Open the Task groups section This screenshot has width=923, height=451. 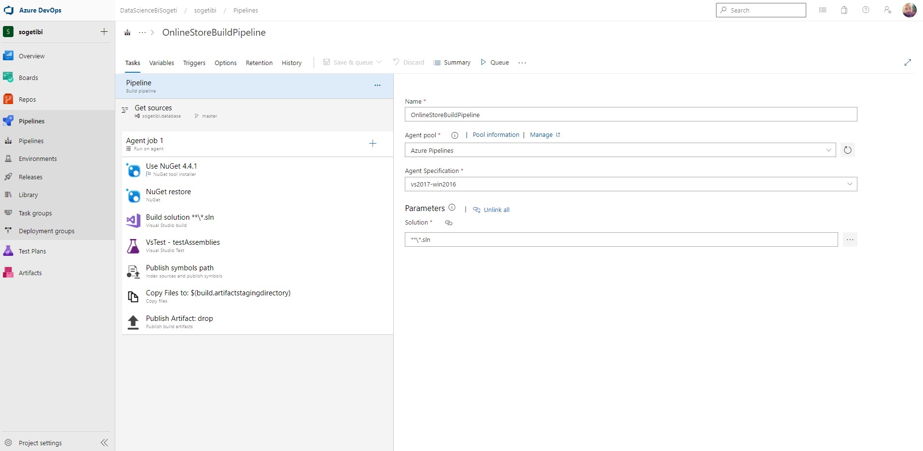tap(35, 212)
